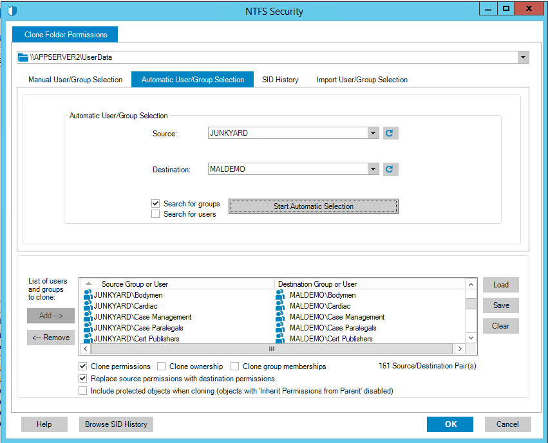Refresh the Destination domain list
The image size is (548, 443).
pyautogui.click(x=390, y=170)
